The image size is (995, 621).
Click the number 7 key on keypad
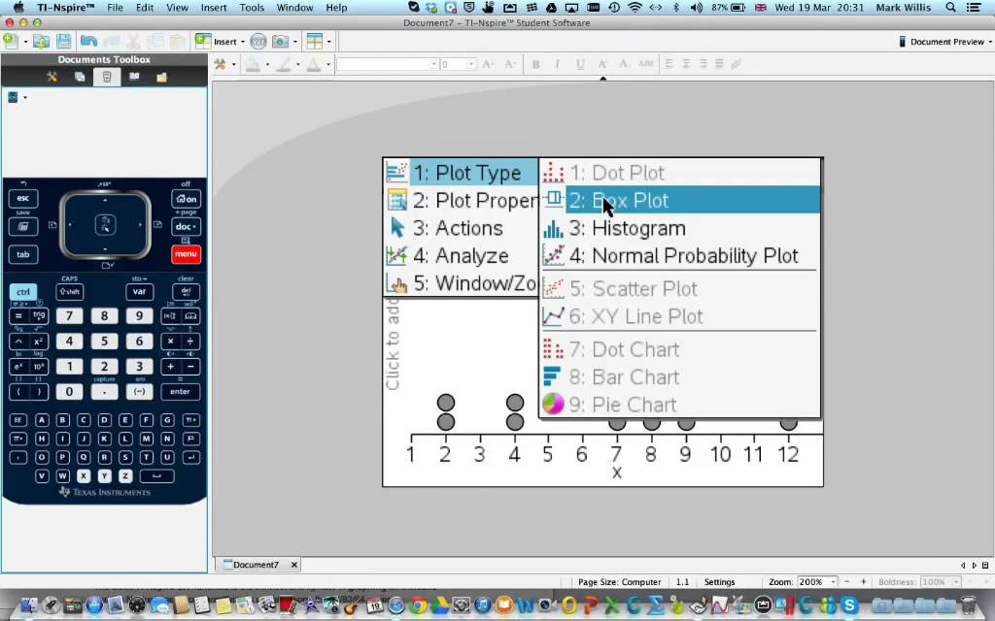coord(69,315)
